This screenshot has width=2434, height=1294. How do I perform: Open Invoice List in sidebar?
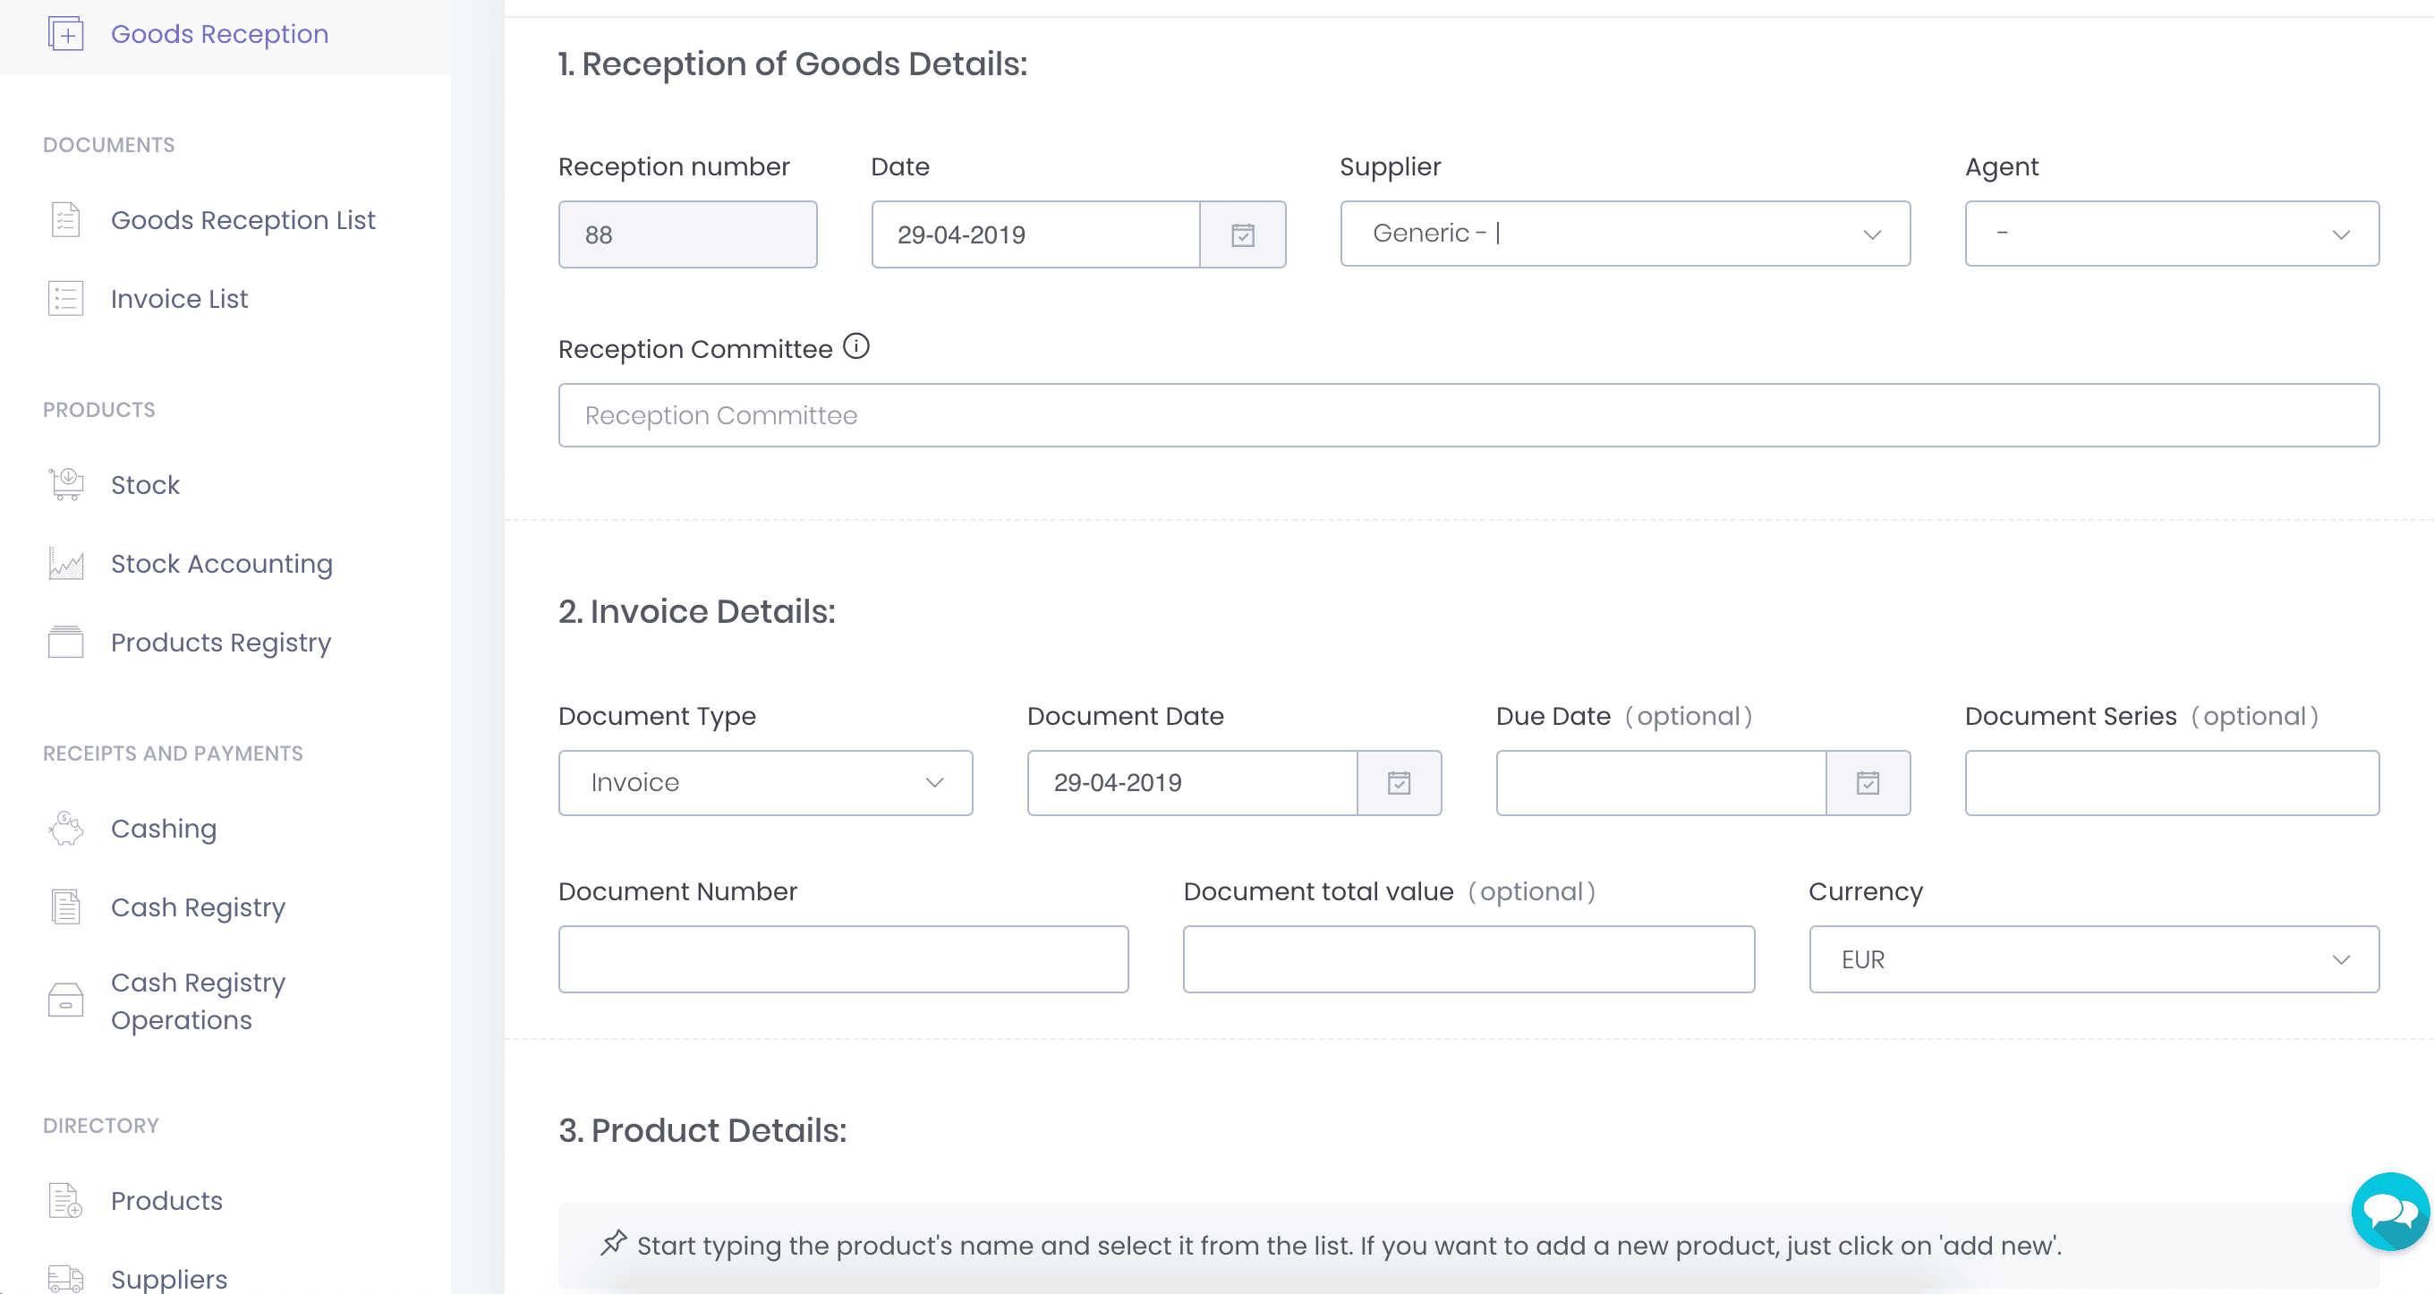[x=179, y=299]
